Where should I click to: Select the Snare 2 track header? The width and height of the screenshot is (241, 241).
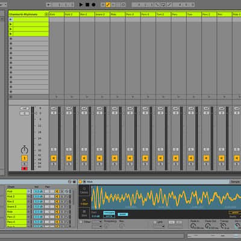point(102,14)
